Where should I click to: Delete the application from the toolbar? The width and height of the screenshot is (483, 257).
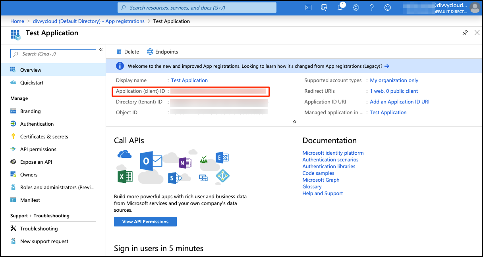[x=128, y=52]
